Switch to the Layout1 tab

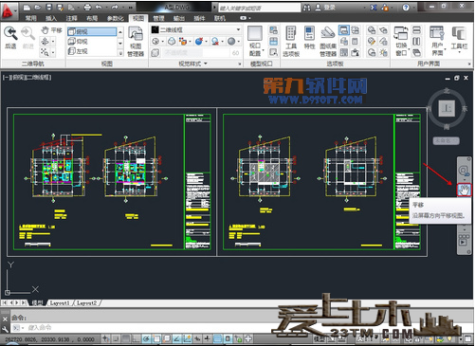click(x=60, y=303)
